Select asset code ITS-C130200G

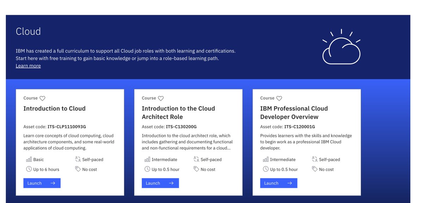coord(181,127)
